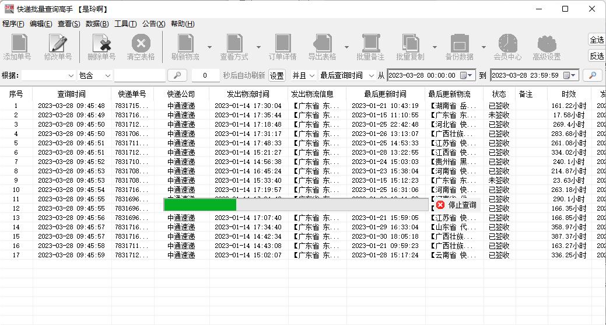This screenshot has width=606, height=325.
Task: Open the 公告(X) menu
Action: (154, 24)
